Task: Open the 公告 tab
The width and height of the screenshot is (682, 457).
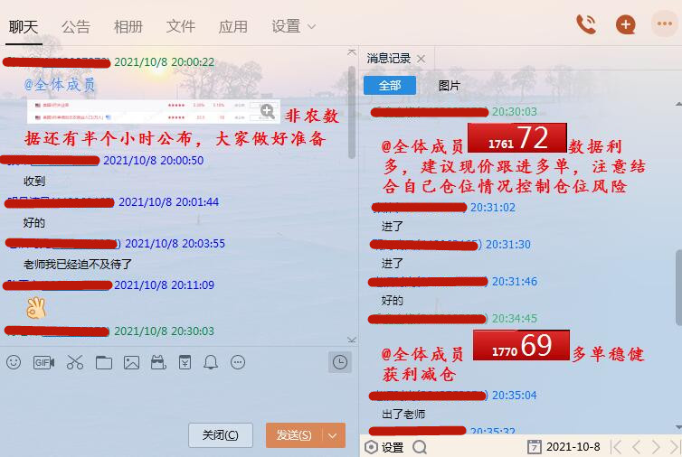Action: [76, 27]
